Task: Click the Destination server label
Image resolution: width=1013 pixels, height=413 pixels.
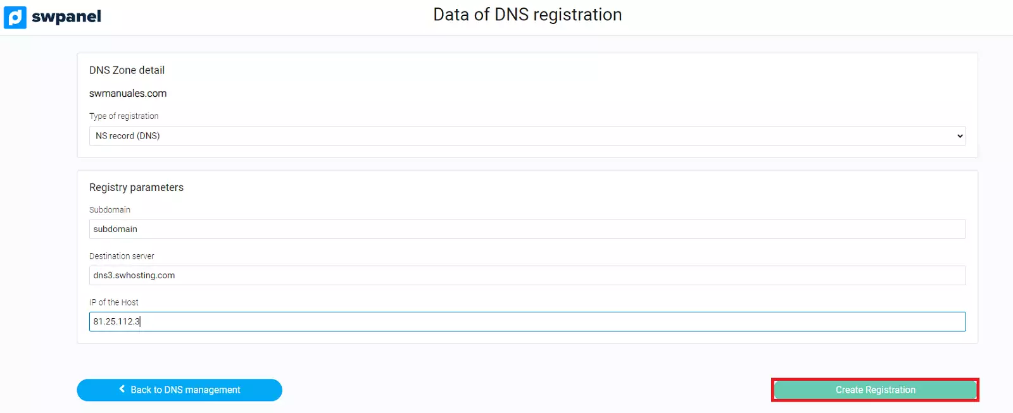Action: click(122, 256)
